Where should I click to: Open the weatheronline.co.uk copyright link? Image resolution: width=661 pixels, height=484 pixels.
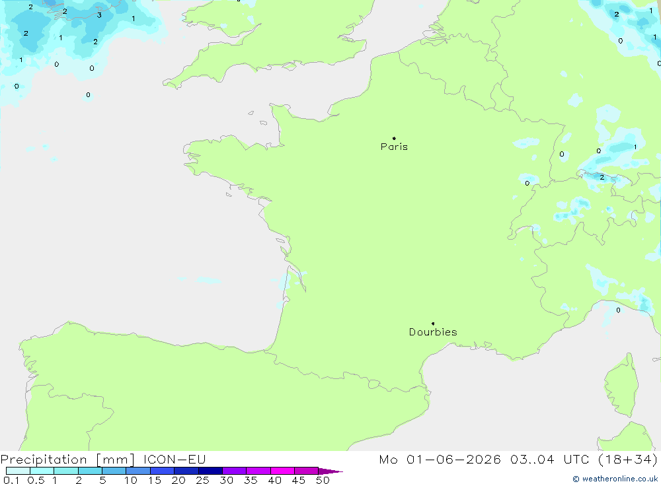click(x=615, y=479)
